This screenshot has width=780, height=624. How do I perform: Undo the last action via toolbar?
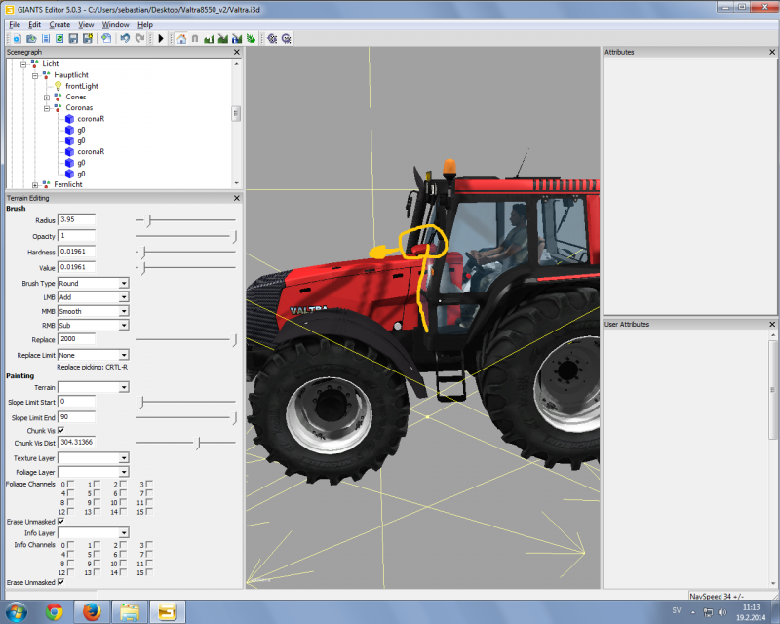point(125,38)
